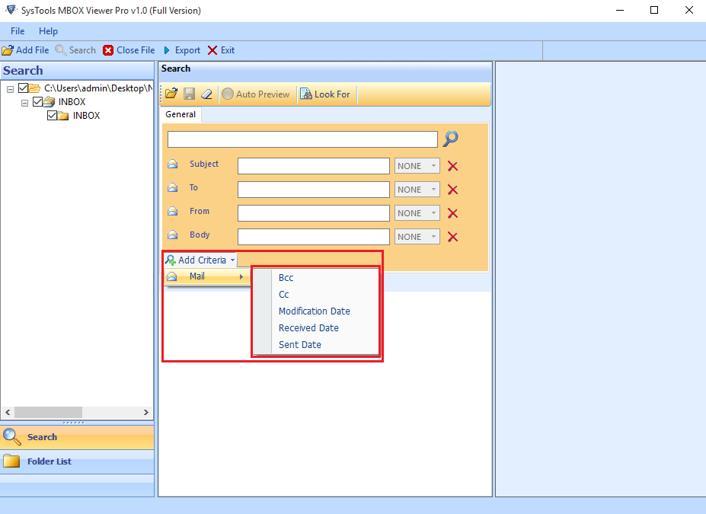Open the Help menu
The image size is (706, 514).
[48, 31]
